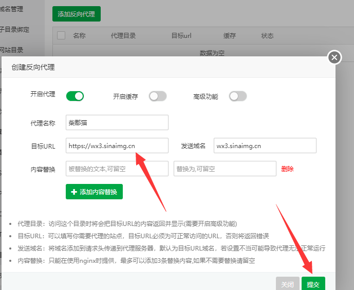Screen dimensions: 354x290
Task: Click the help note starting with 内容替换
Action: pos(136,261)
